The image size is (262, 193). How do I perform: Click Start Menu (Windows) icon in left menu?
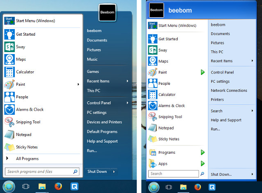(x=9, y=21)
